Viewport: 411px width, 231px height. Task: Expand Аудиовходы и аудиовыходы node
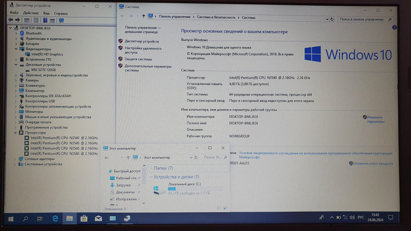pyautogui.click(x=16, y=39)
